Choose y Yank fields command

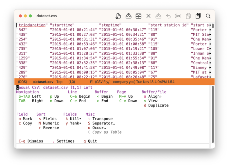73,123
